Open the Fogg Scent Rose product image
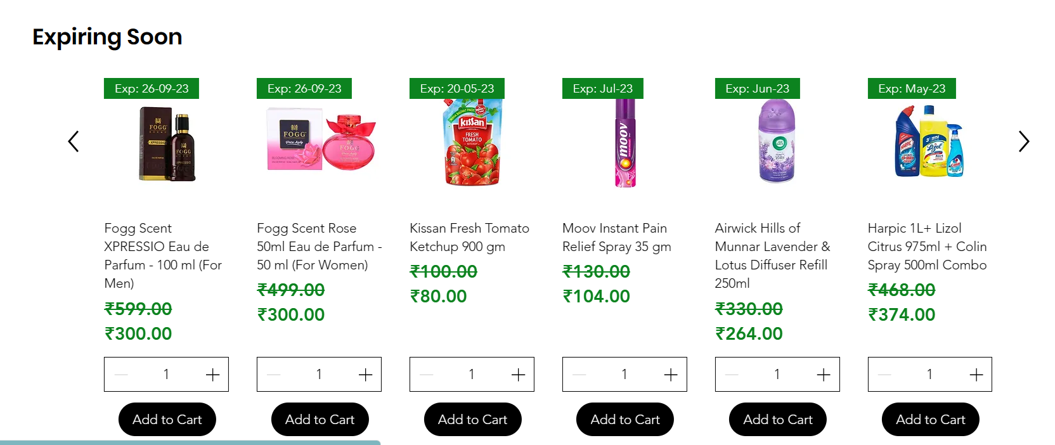 click(319, 143)
